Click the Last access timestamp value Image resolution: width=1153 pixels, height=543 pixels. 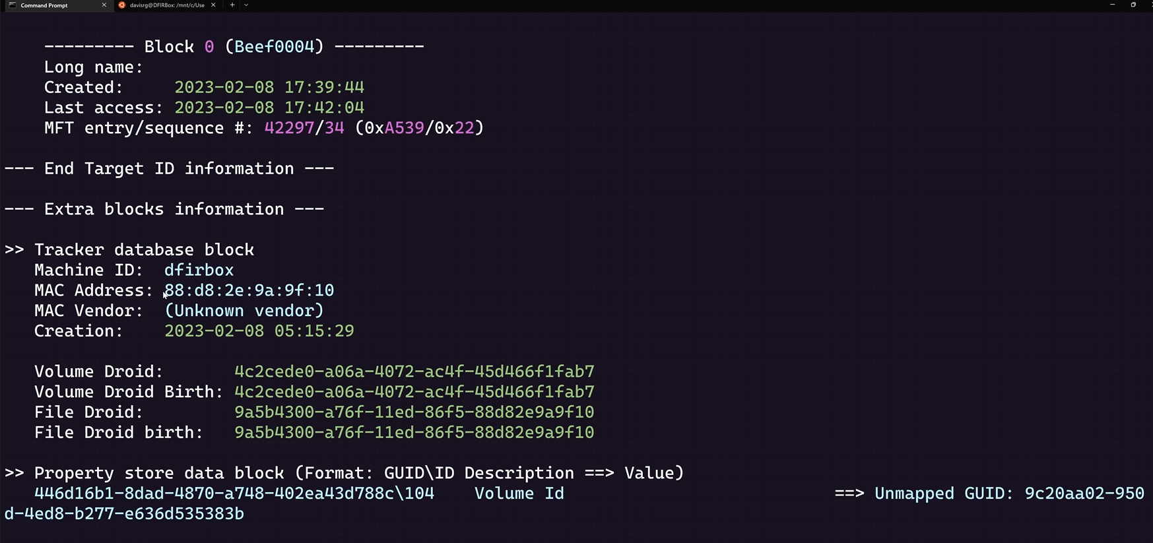click(269, 108)
